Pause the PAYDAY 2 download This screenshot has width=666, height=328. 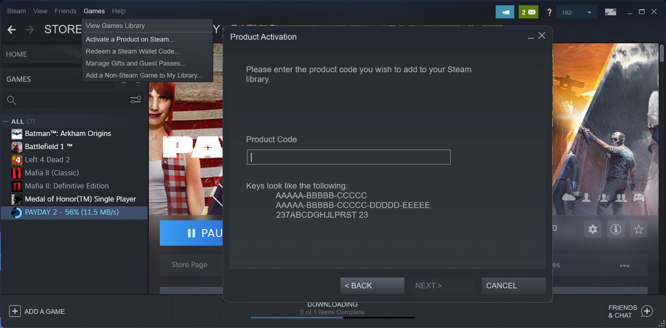tap(191, 233)
